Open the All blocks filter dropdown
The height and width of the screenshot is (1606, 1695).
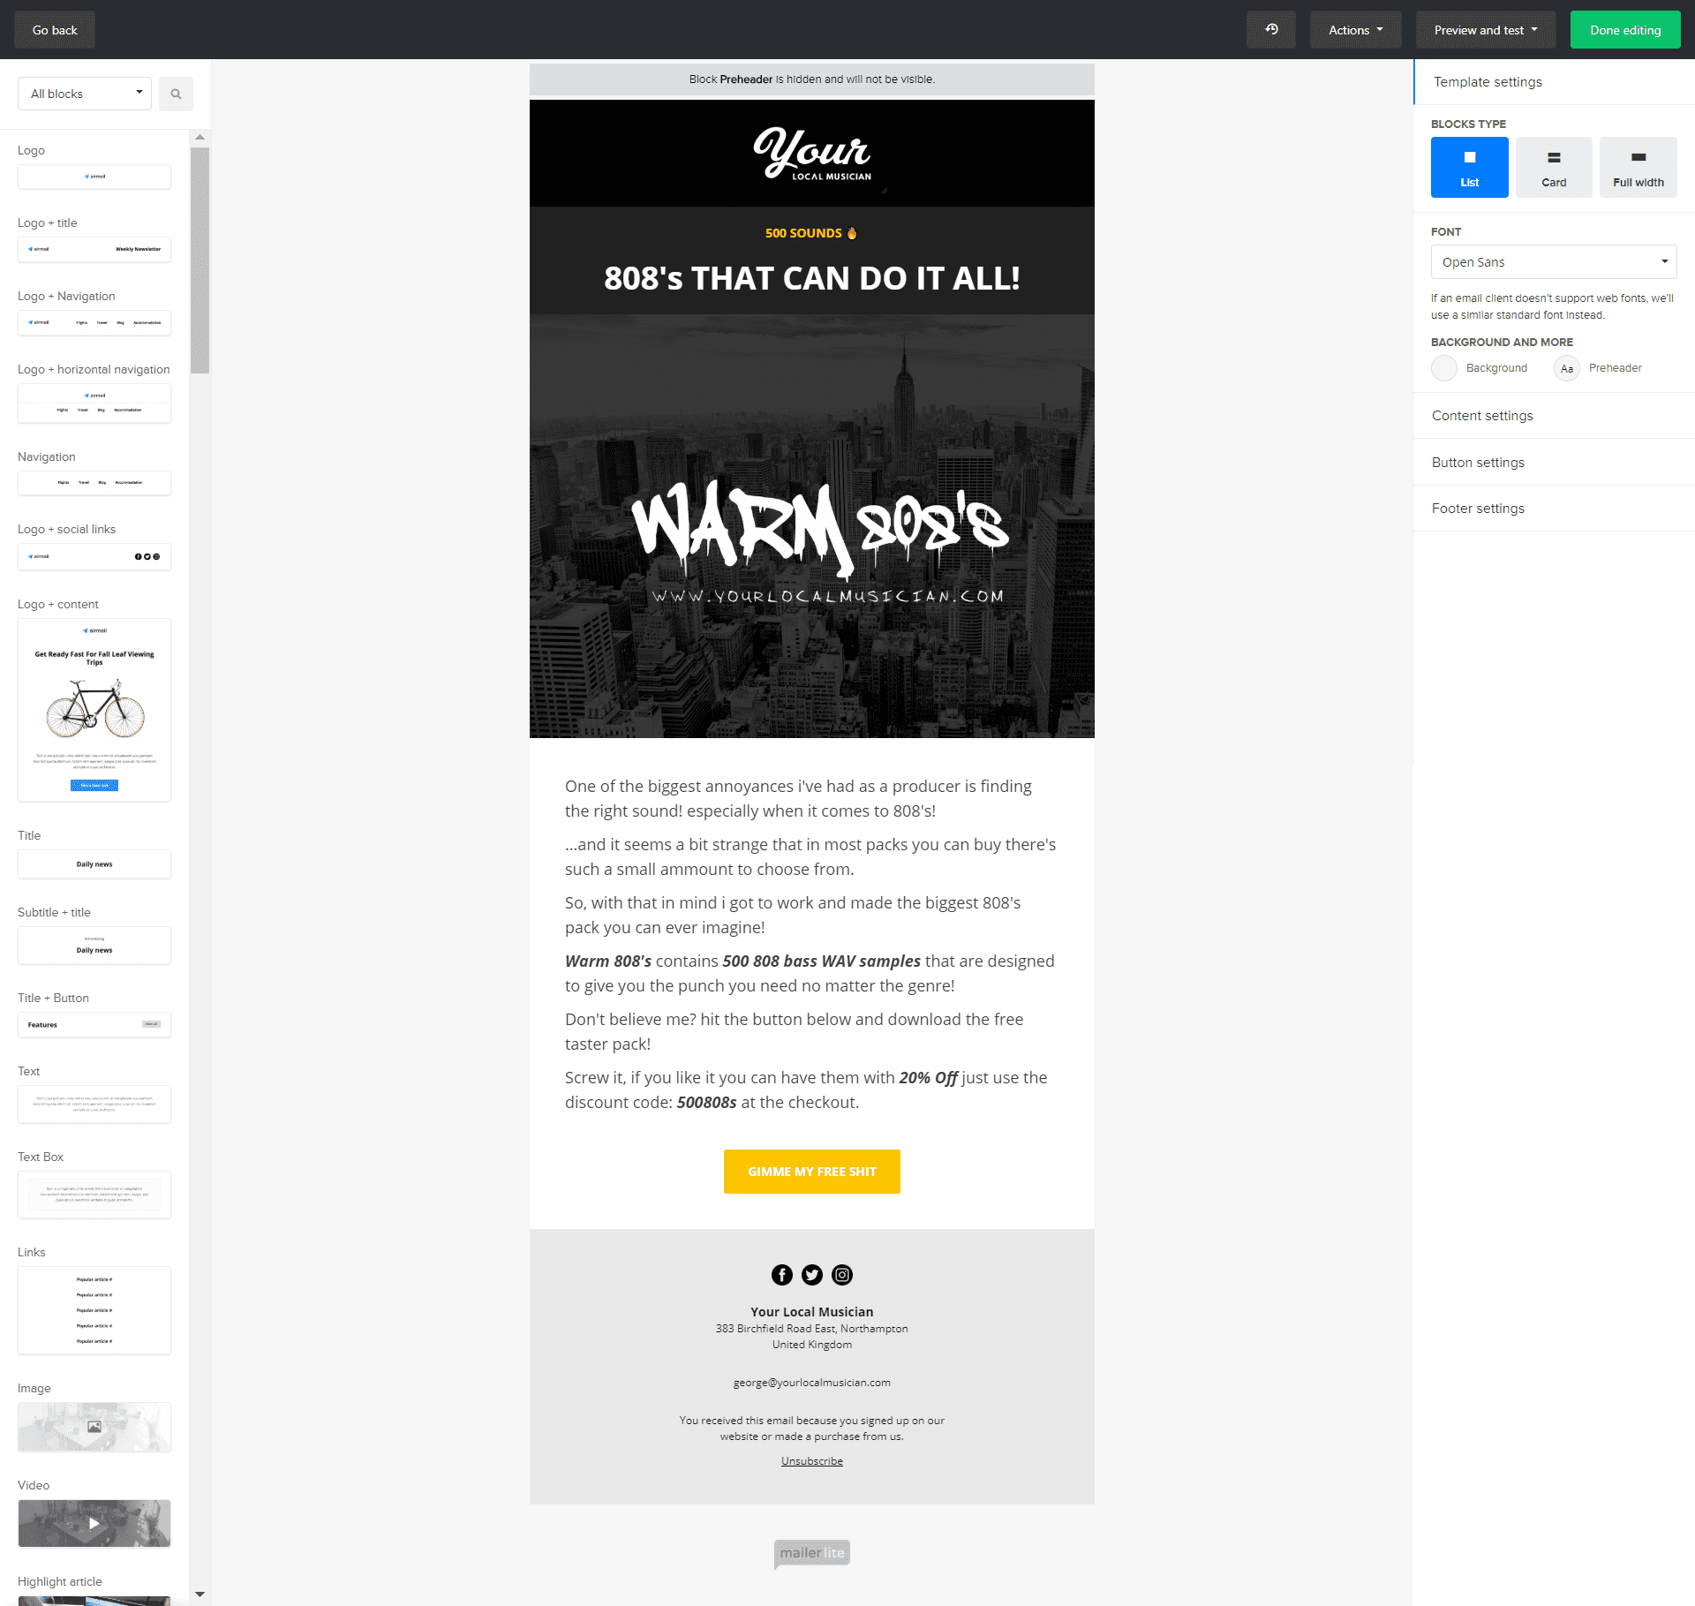click(x=84, y=93)
